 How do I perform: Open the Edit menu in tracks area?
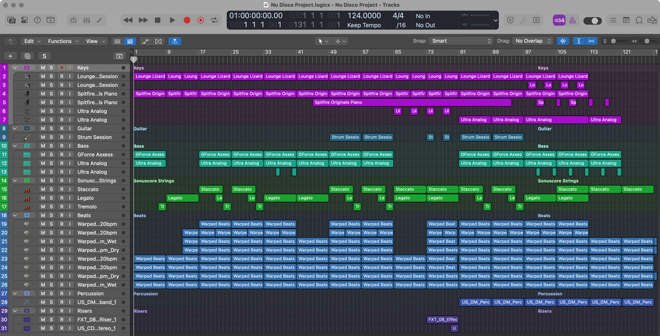(x=31, y=41)
